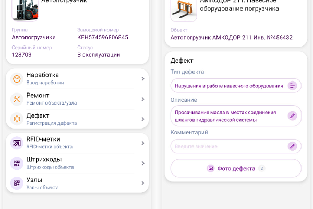Click the Описание label
Viewport: 313px width, 209px height.
tap(184, 100)
